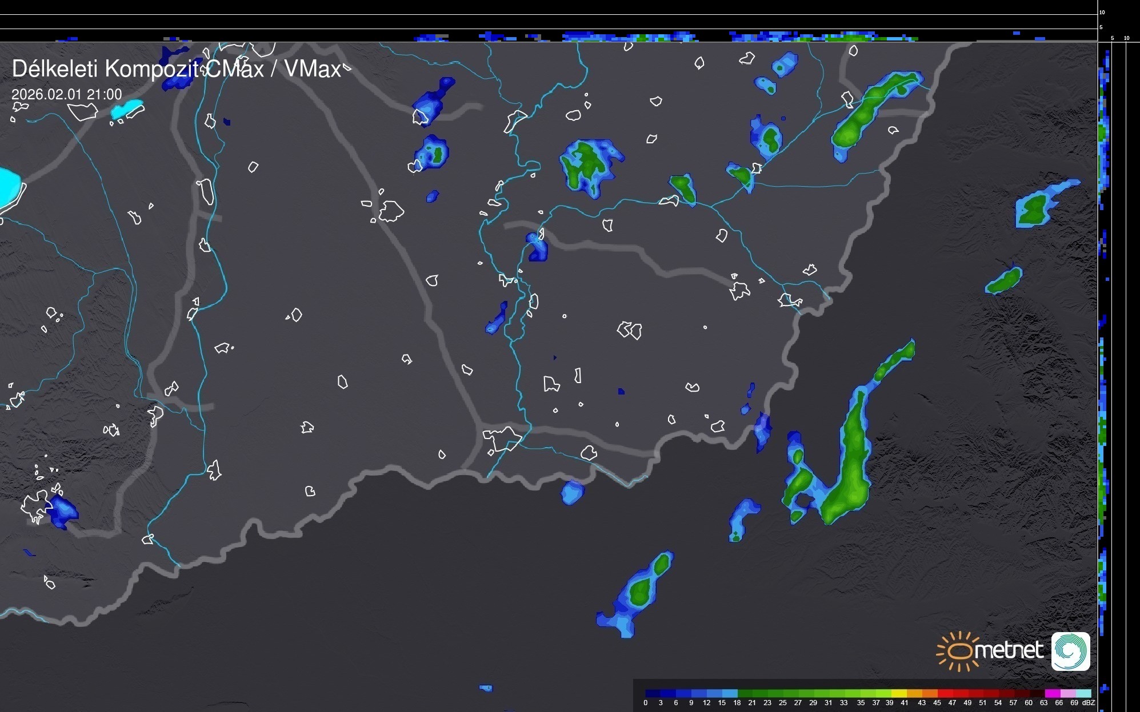Click the dark green 18 dBZ legend swatch

[x=745, y=693]
